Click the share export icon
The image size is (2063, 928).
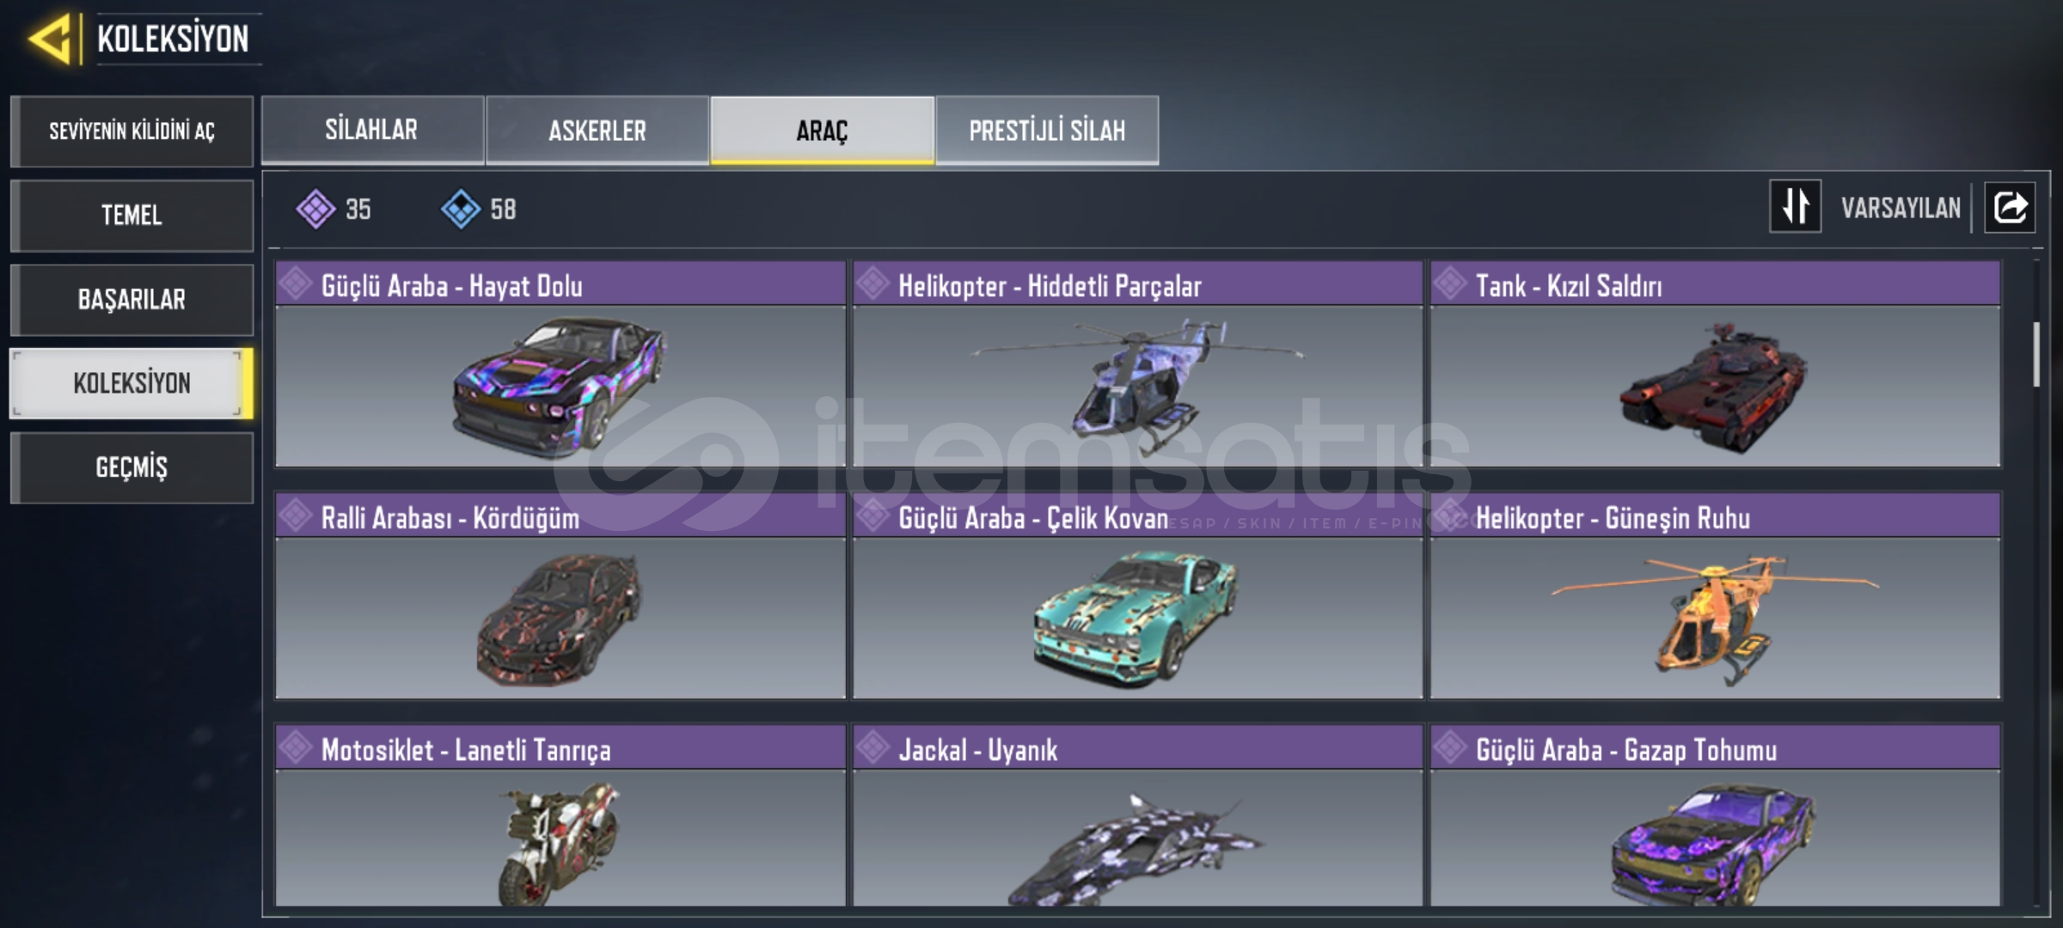pyautogui.click(x=2009, y=207)
